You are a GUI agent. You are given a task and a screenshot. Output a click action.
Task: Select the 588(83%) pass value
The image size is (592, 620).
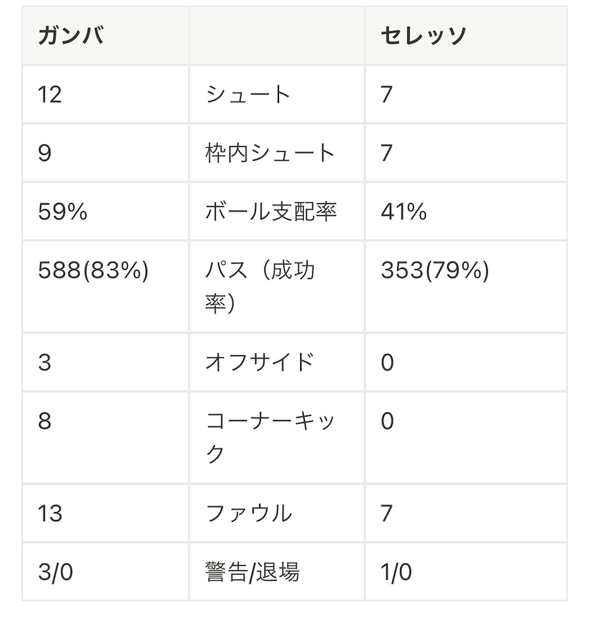(x=94, y=271)
